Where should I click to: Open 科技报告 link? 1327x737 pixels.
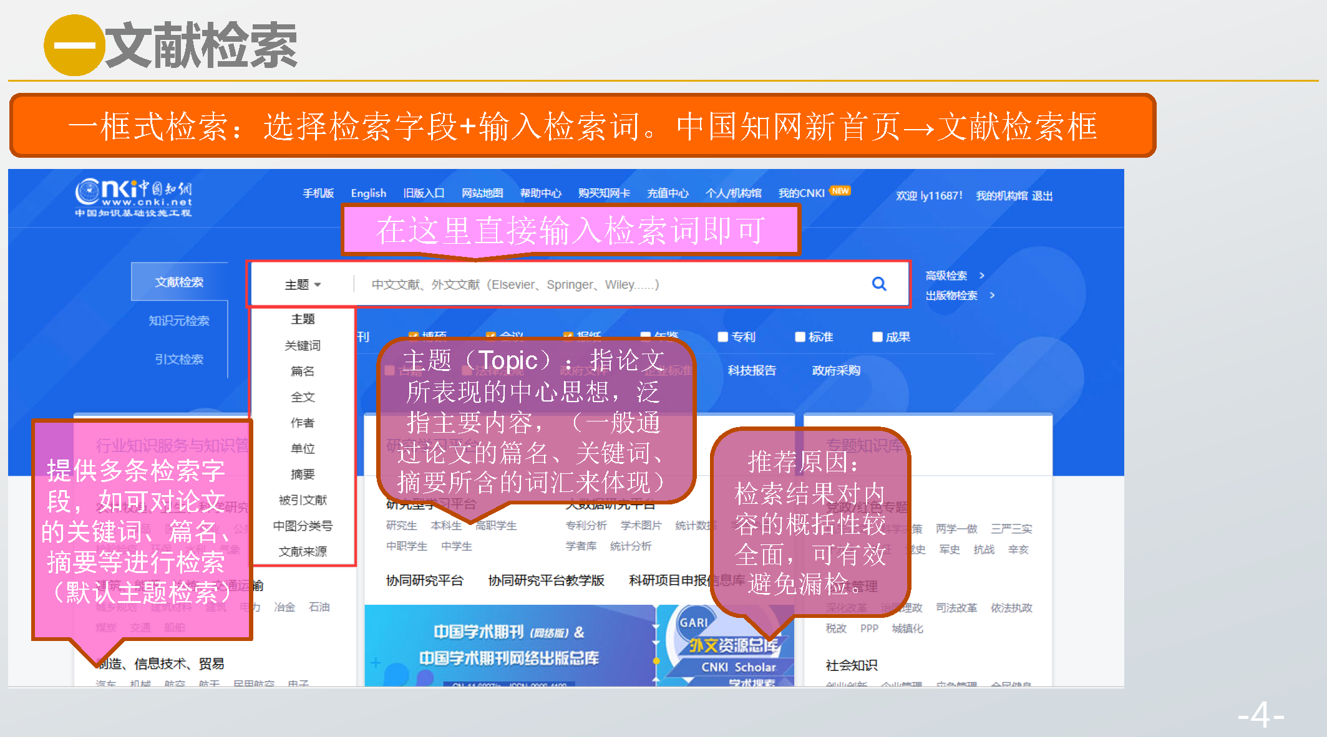752,370
